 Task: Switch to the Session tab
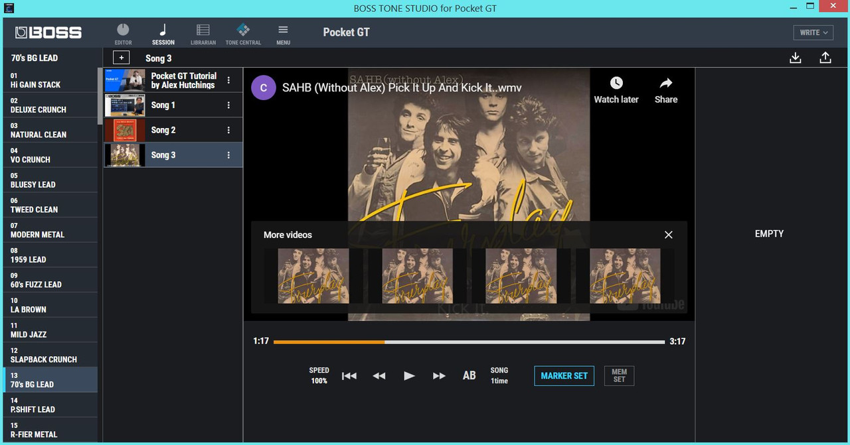pyautogui.click(x=163, y=34)
